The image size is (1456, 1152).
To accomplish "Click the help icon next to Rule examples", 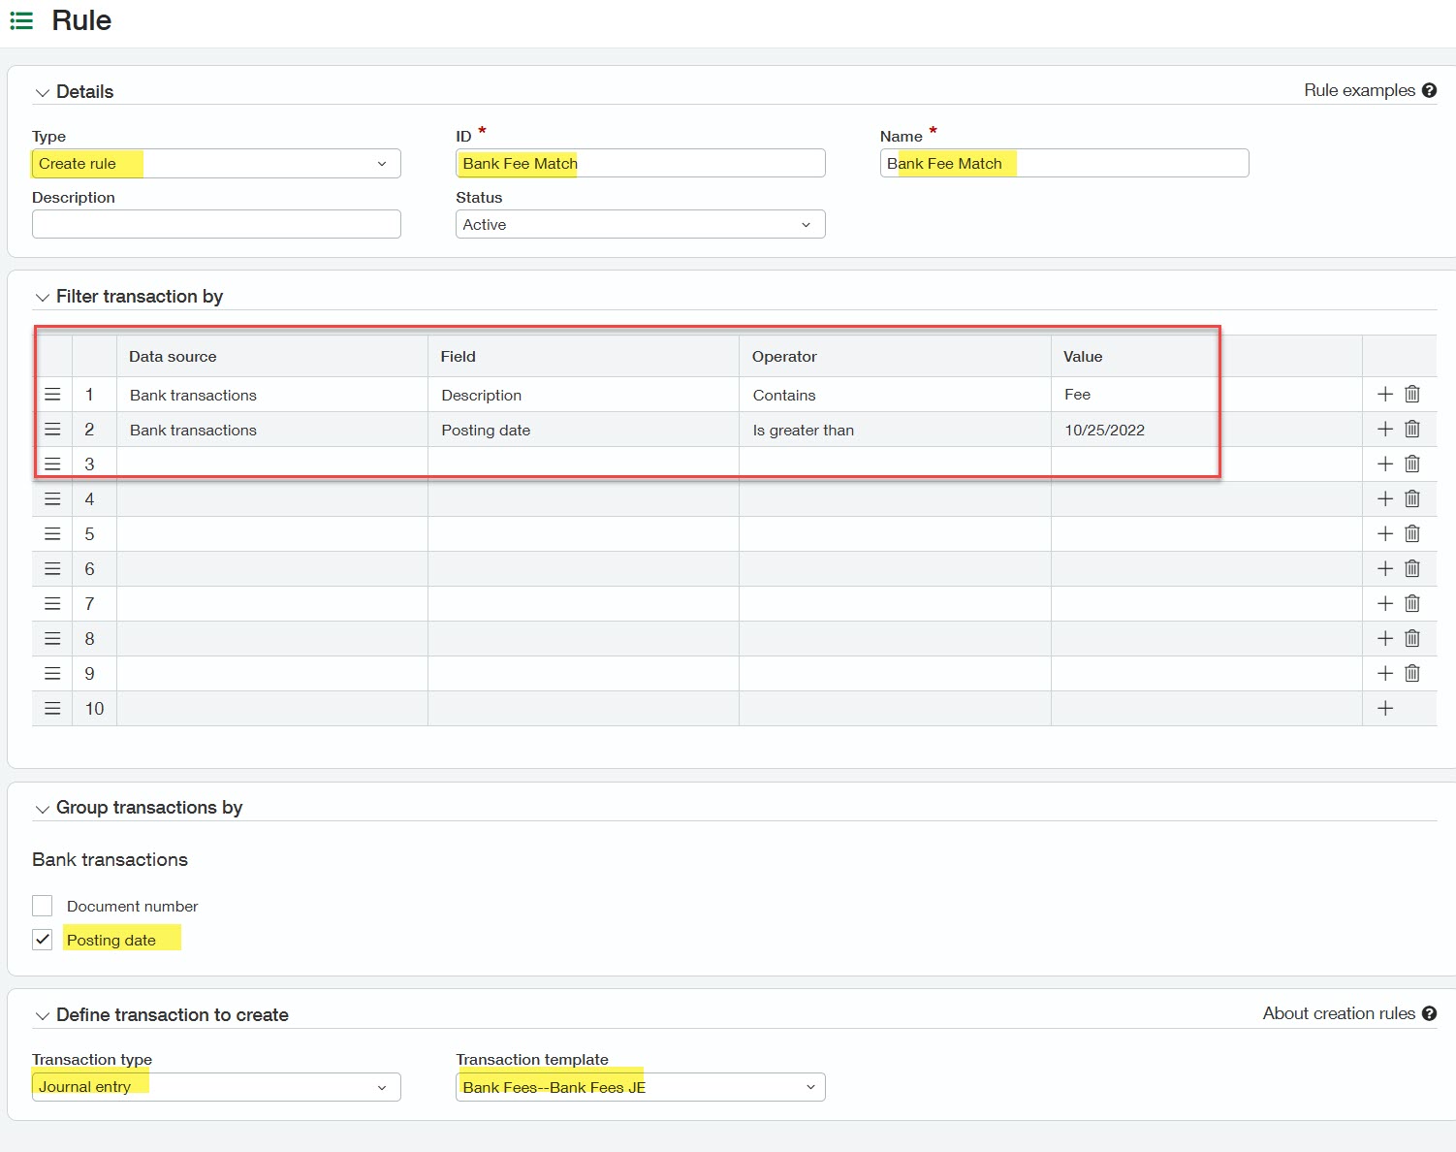I will (1430, 89).
